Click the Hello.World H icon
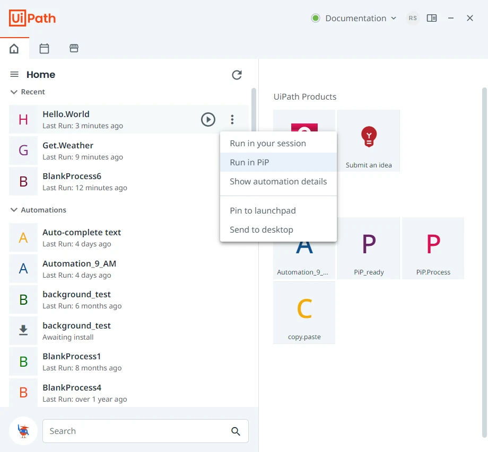 click(23, 119)
